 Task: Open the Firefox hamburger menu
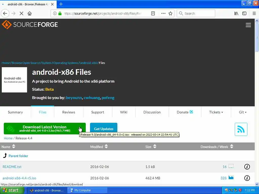point(254,13)
